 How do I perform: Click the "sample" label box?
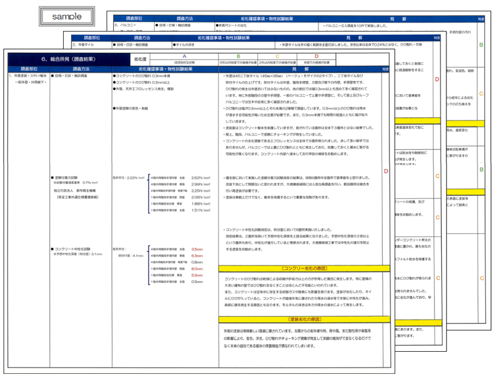(x=67, y=16)
